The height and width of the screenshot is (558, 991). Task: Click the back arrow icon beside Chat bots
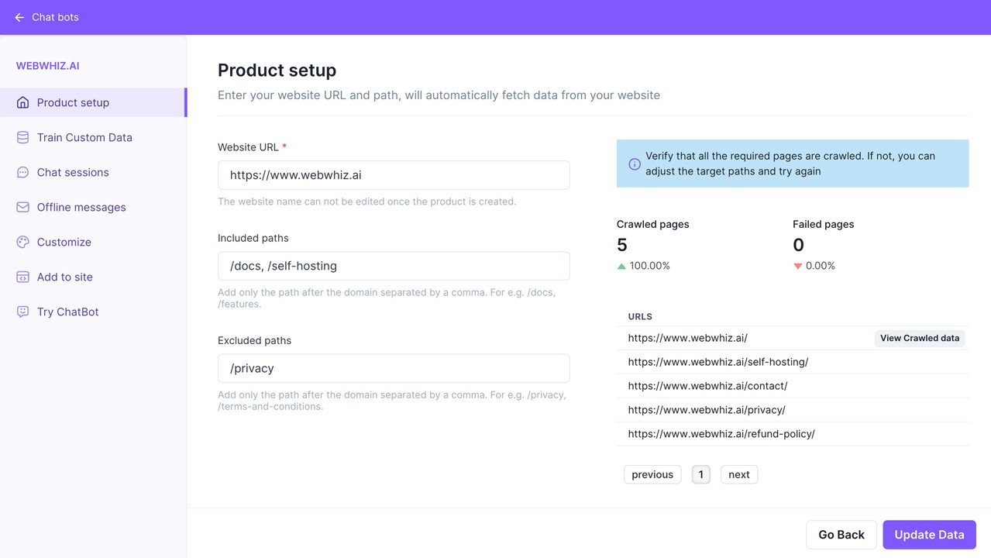[19, 17]
